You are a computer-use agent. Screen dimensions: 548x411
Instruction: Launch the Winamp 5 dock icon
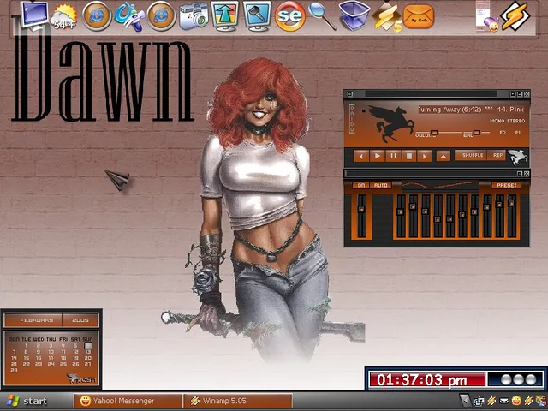click(387, 17)
